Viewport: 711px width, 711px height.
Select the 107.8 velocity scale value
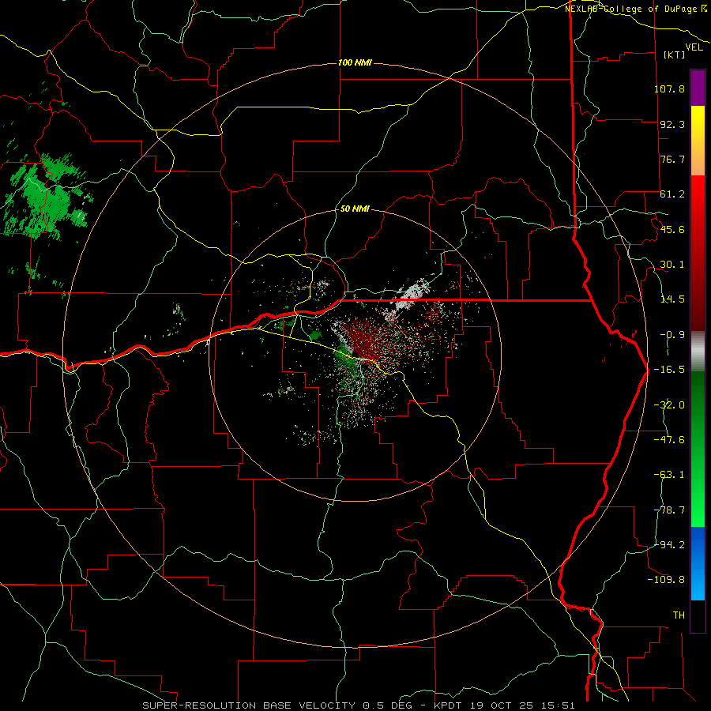669,88
